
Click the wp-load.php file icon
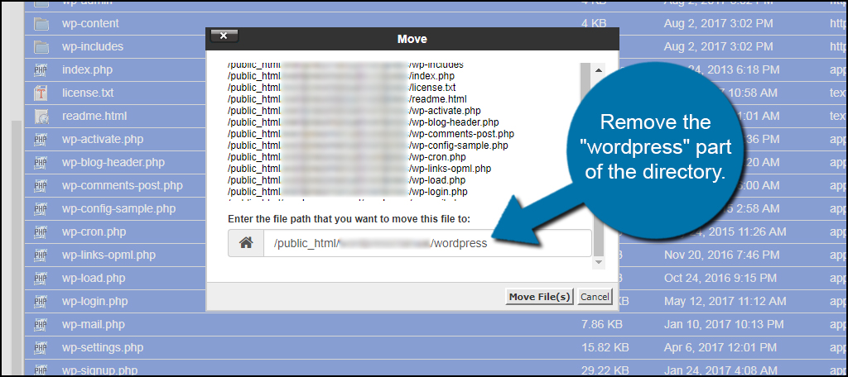coord(41,278)
